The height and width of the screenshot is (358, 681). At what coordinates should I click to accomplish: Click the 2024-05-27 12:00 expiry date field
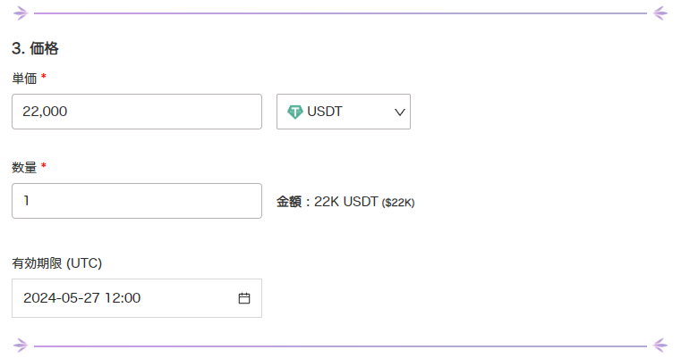tap(125, 298)
